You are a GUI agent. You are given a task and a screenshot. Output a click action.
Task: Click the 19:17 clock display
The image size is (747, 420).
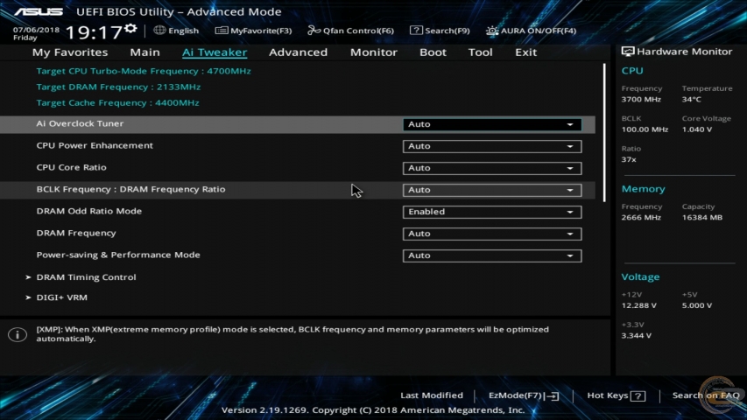[x=95, y=33]
